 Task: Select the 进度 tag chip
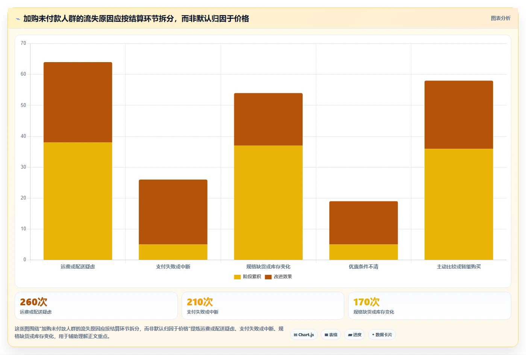coord(355,335)
